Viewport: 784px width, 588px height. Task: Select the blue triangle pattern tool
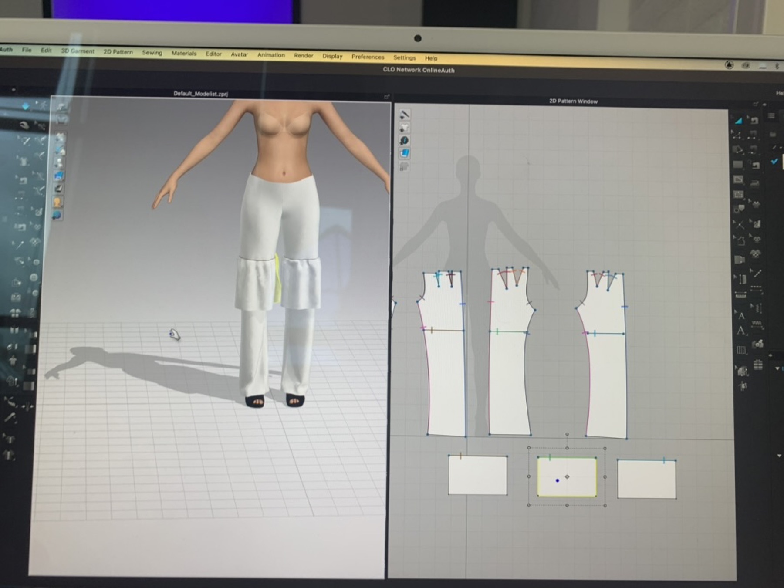[738, 120]
